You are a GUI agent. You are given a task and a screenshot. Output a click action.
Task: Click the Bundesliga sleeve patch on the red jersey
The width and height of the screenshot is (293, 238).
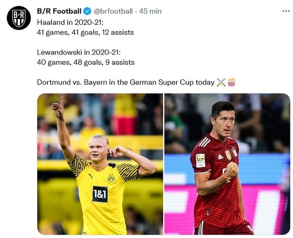201,160
